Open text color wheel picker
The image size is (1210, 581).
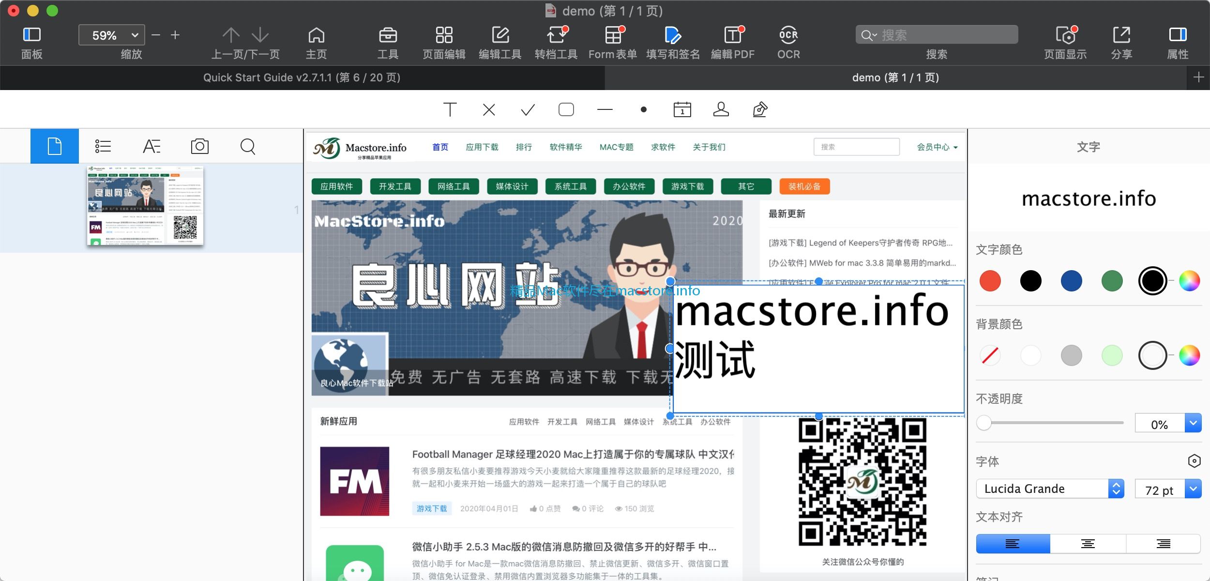[x=1189, y=281]
